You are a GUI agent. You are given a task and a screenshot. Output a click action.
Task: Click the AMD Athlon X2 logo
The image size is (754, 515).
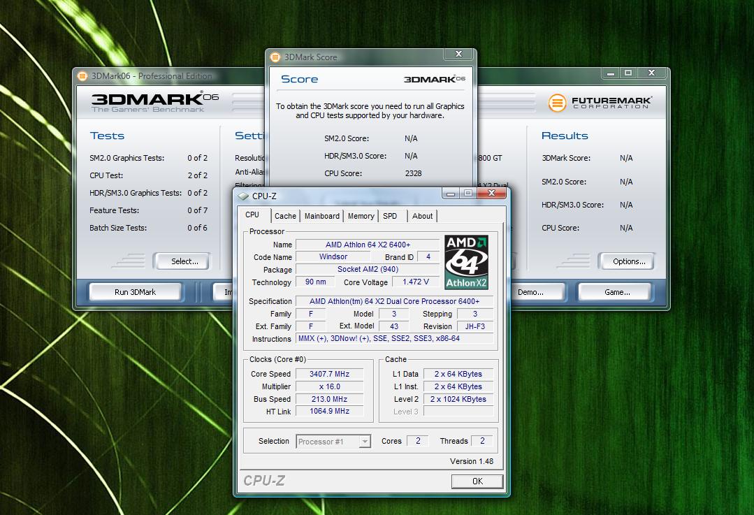466,262
